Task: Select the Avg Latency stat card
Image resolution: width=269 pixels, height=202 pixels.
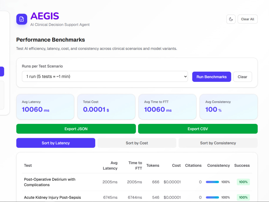Action: coord(45,107)
